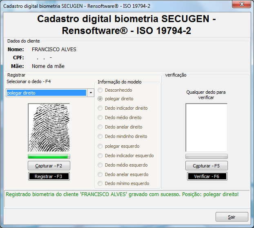Click the empty verification fingerprint box
Image resolution: width=254 pixels, height=228 pixels.
coord(207,128)
